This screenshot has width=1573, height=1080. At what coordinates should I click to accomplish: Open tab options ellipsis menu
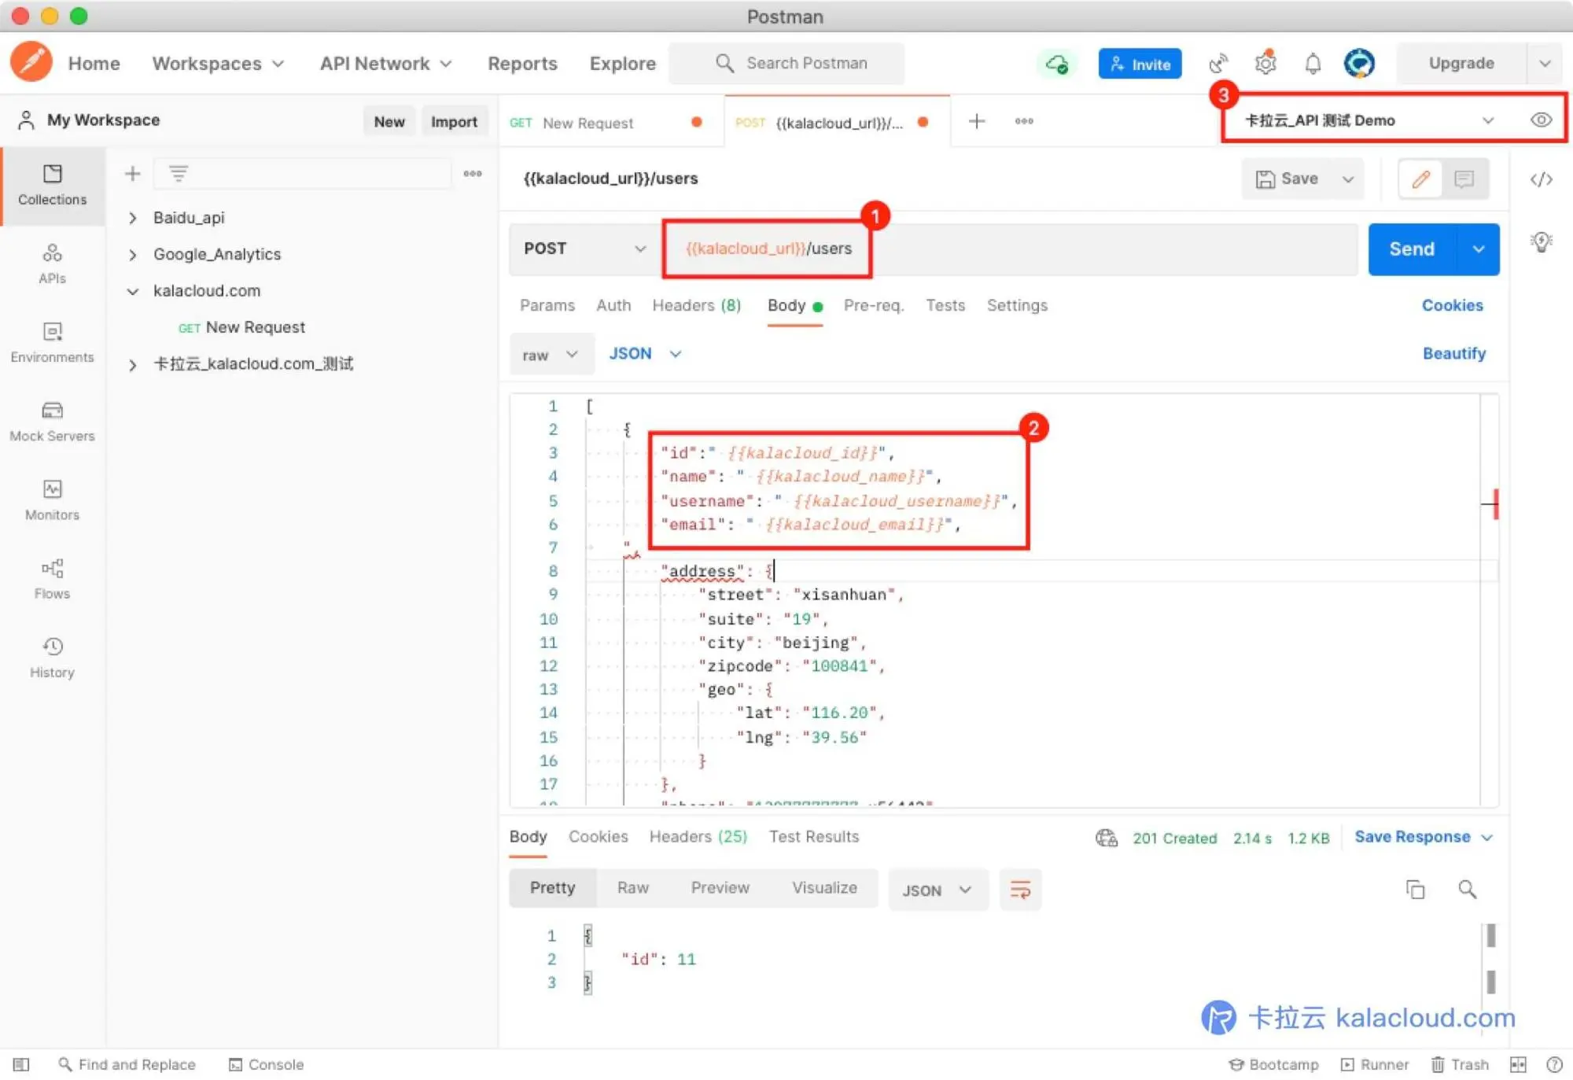pos(1023,121)
